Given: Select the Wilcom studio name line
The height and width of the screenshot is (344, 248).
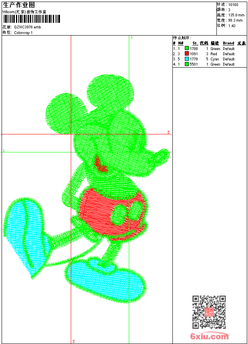Looking at the screenshot, I should click(24, 12).
